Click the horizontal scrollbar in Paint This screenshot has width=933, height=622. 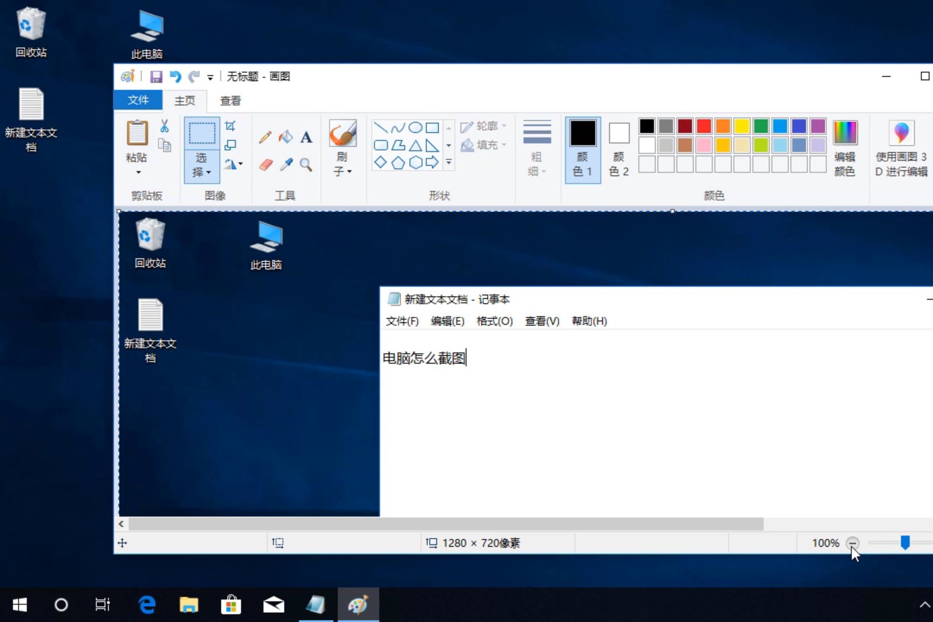[x=446, y=524]
